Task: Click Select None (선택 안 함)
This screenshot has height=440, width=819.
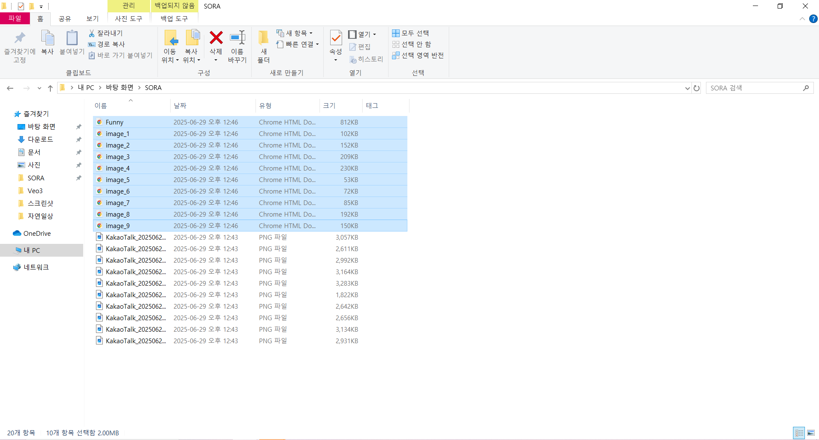Action: [412, 44]
